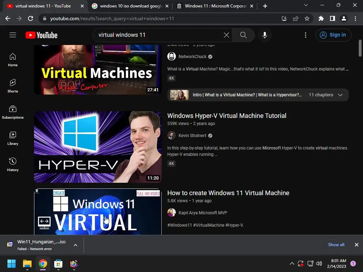Screen dimensions: 363x272
Task: Open a new browser tab
Action: tap(265, 6)
